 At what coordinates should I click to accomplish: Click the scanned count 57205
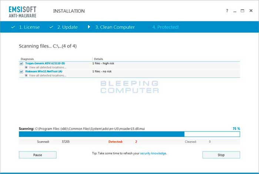[x=66, y=142]
